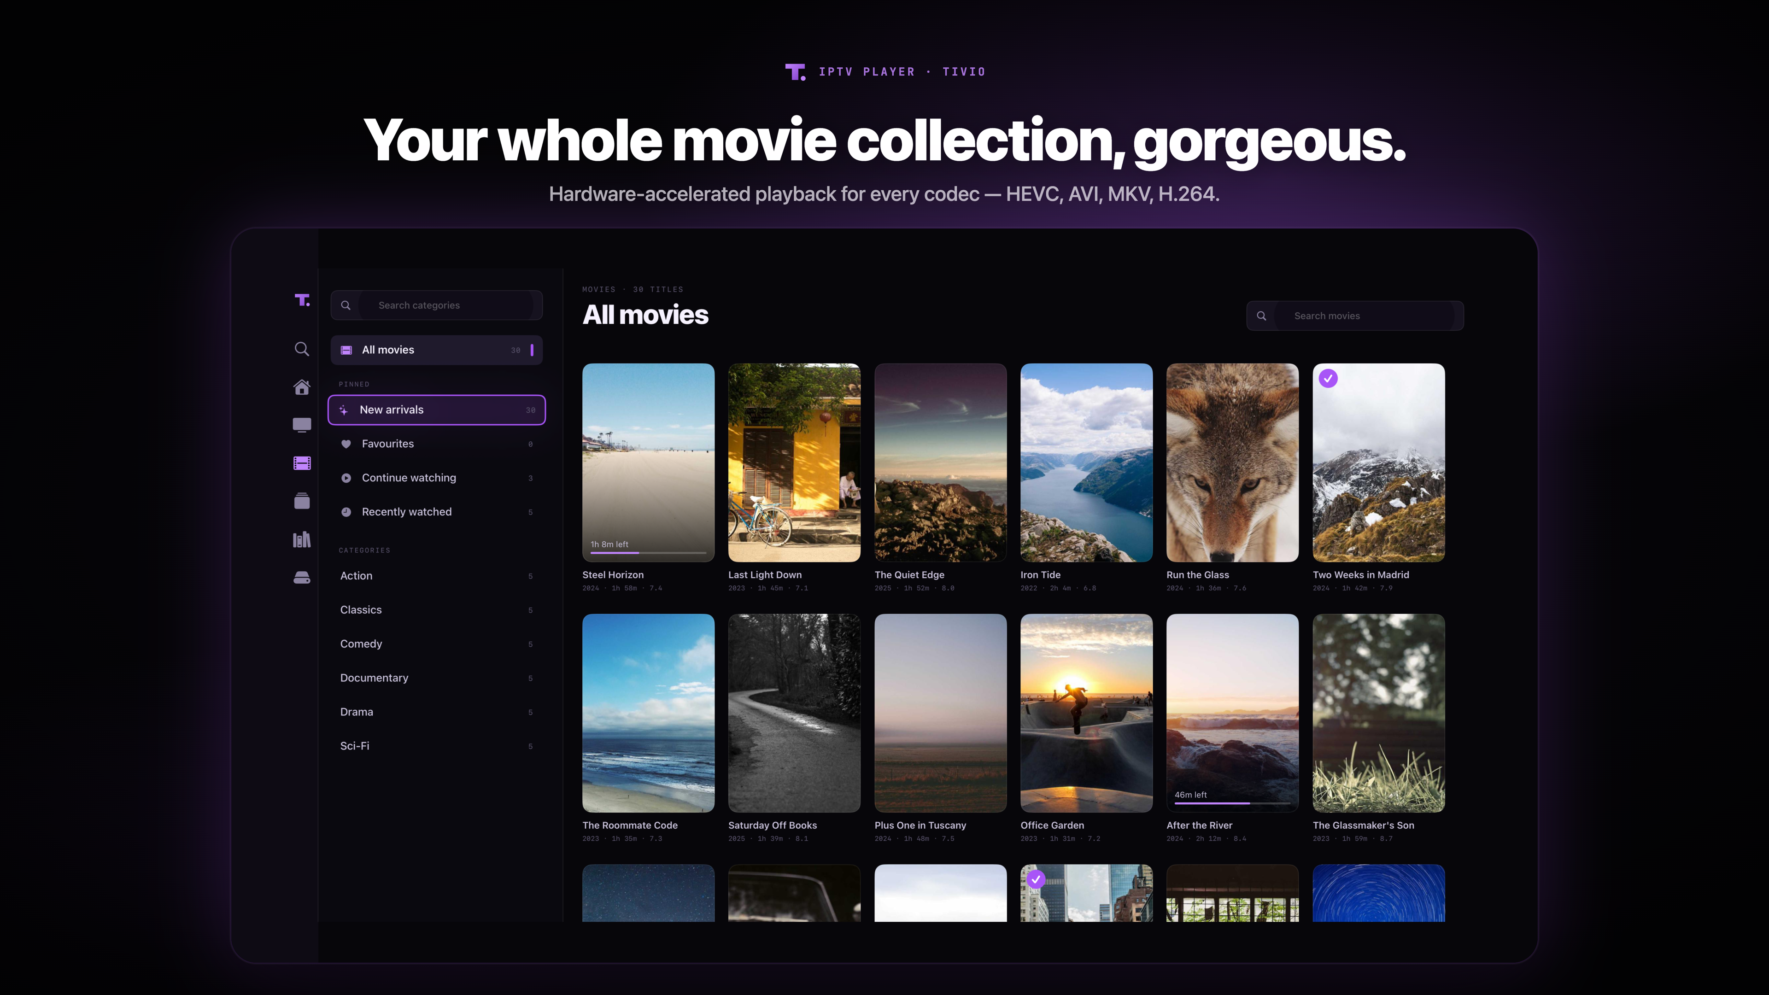Open the Plus One in Tuscany poster
The height and width of the screenshot is (995, 1769).
[x=940, y=713]
